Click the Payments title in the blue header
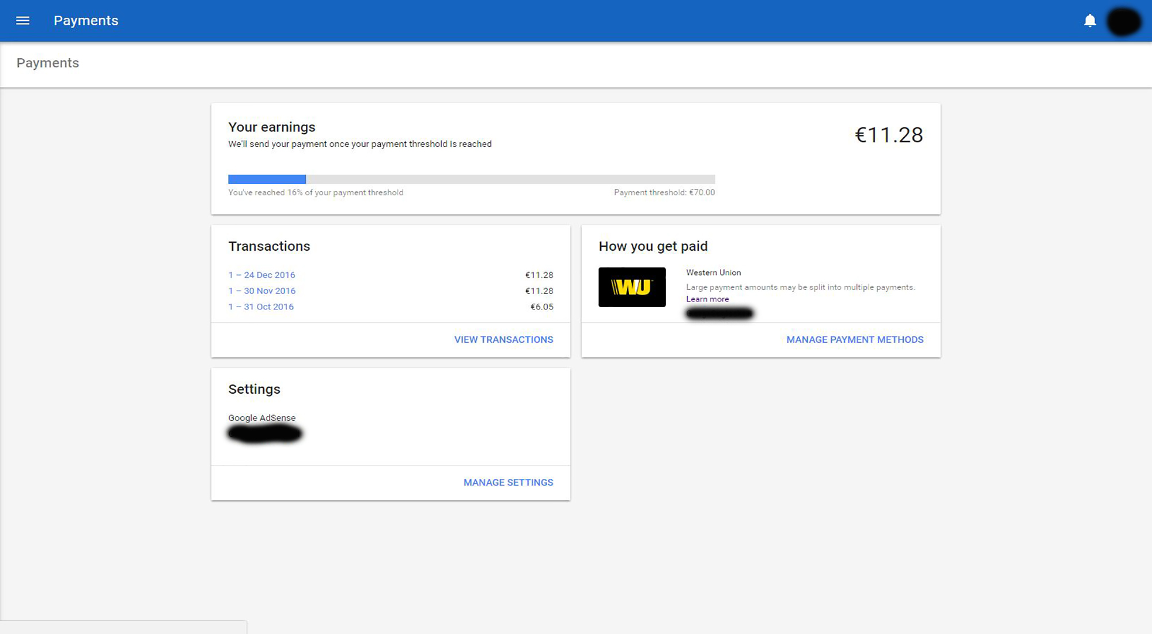Screen dimensions: 1152x634 (x=86, y=21)
